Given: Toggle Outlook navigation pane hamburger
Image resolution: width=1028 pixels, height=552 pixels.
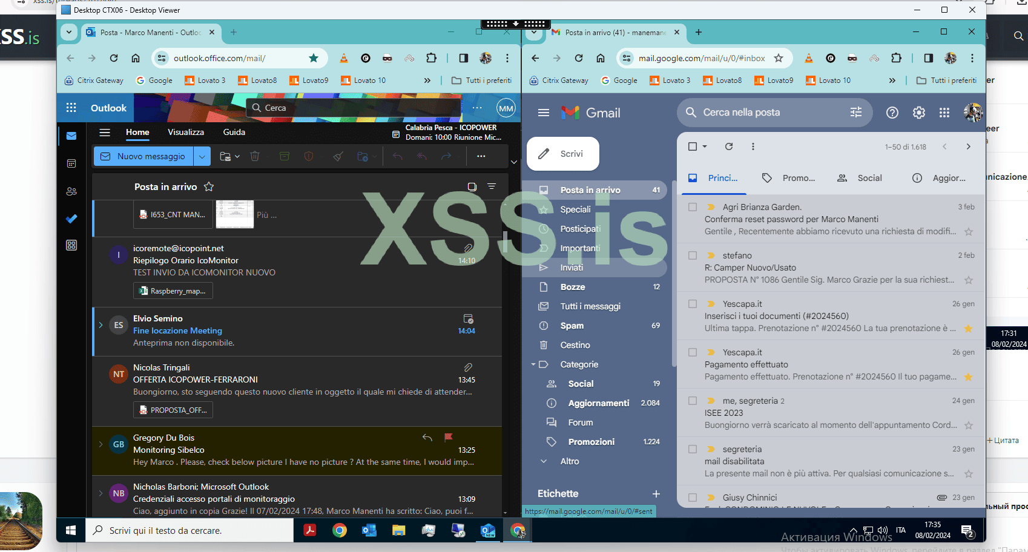Looking at the screenshot, I should (x=105, y=133).
